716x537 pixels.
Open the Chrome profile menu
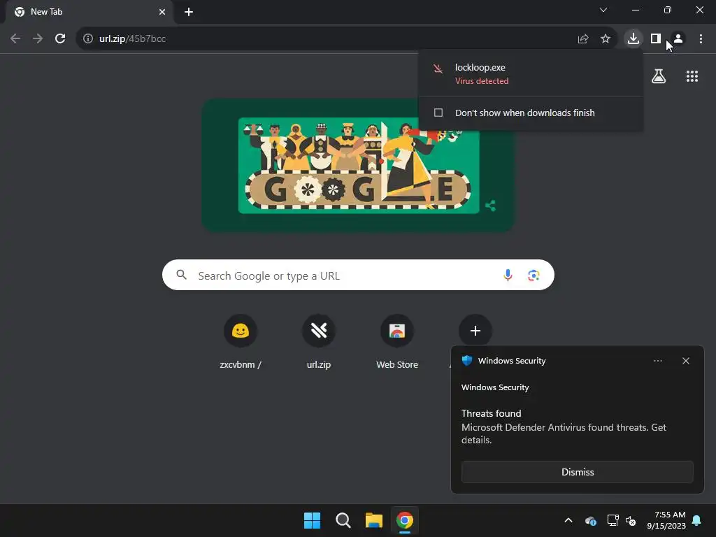point(678,39)
